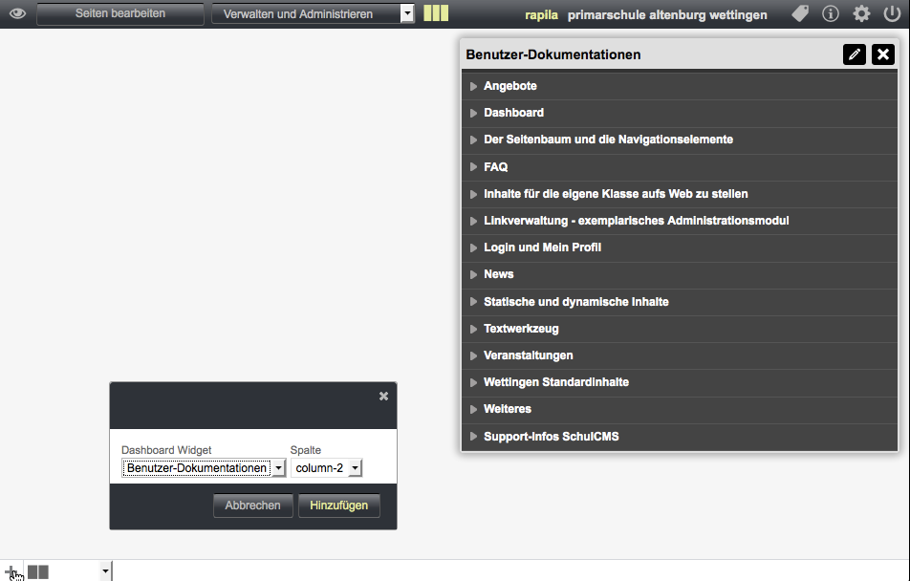Click the Abbrechen button
The height and width of the screenshot is (581, 910).
tap(252, 505)
